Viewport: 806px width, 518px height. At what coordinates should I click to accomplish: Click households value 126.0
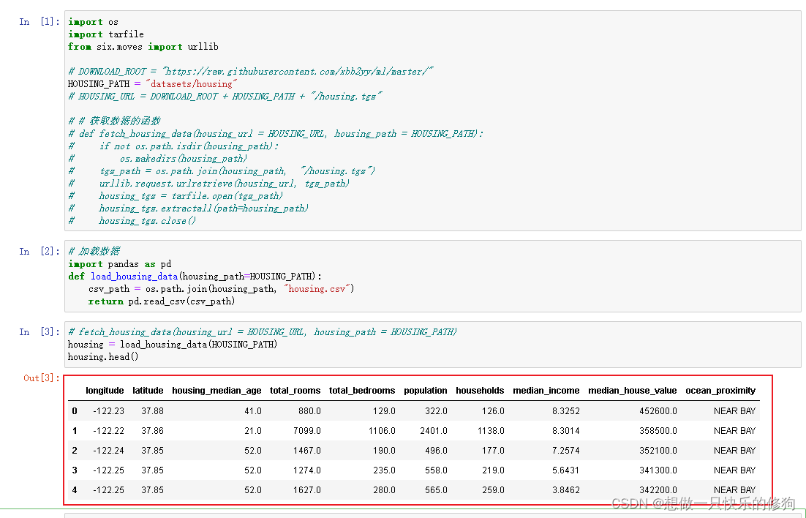coord(494,411)
